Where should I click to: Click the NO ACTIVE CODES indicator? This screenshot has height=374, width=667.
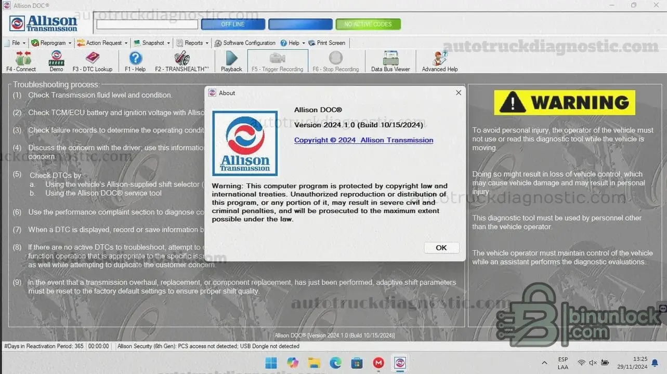368,24
